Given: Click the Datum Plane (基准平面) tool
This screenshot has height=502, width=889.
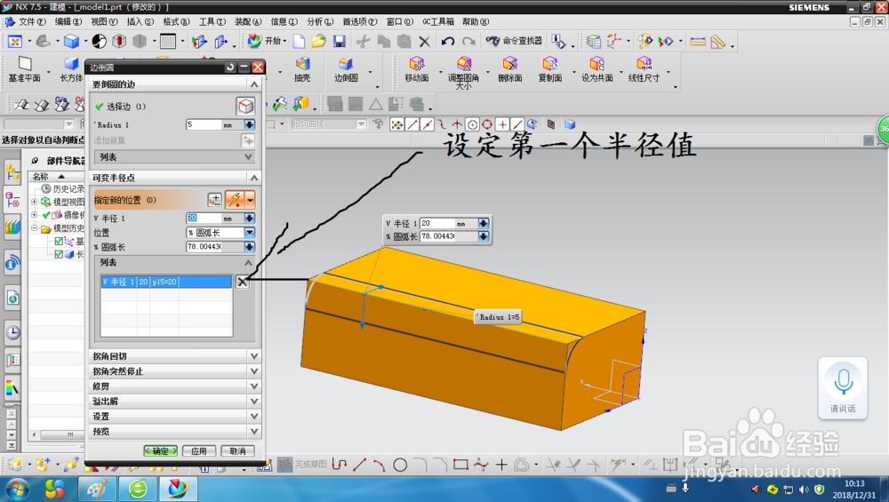Looking at the screenshot, I should click(x=24, y=69).
